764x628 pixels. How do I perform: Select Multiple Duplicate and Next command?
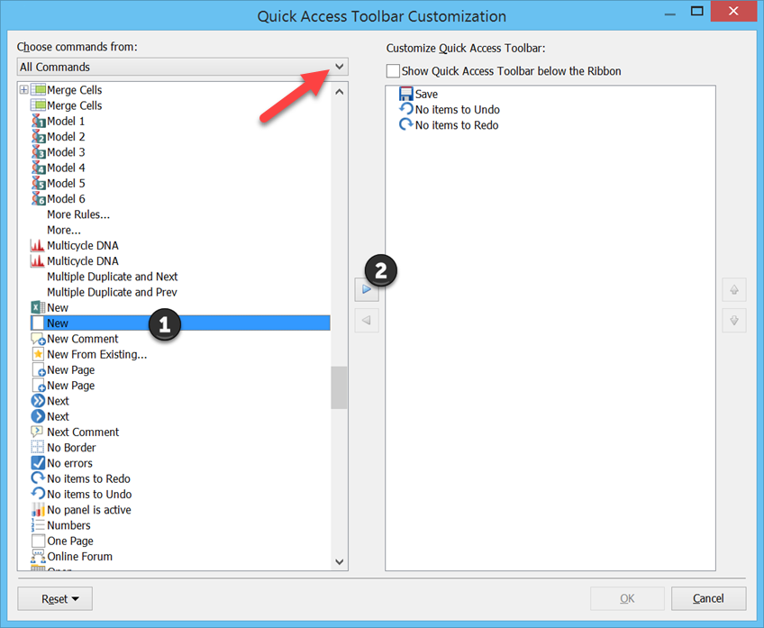pos(112,277)
